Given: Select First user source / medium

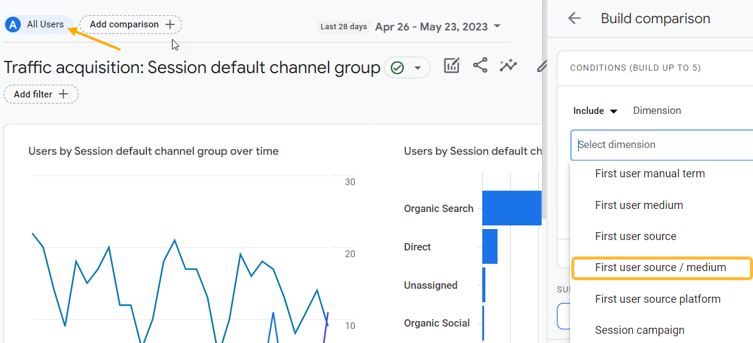Looking at the screenshot, I should click(660, 267).
